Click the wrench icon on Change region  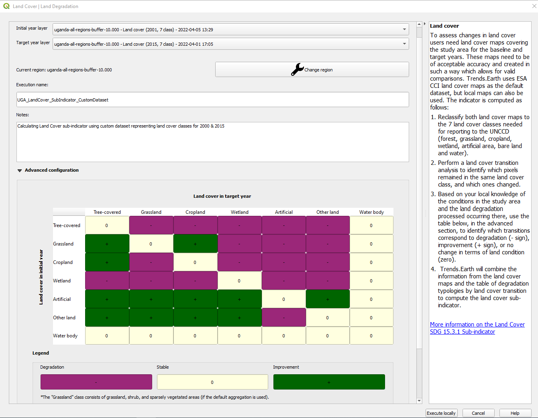[x=297, y=69]
